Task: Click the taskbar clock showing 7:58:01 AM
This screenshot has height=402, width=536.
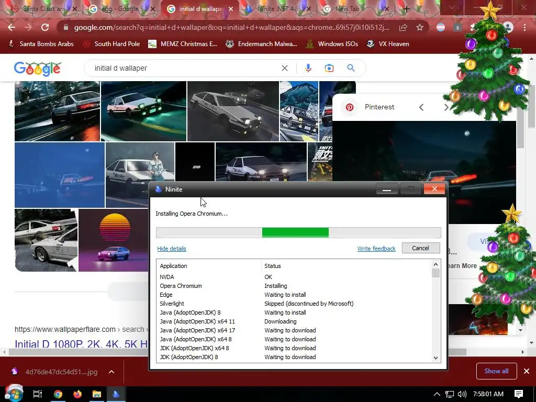Action: point(488,394)
